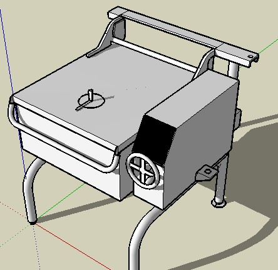The image size is (278, 270).
Task: Select the mounting bracket with the hole
Action: pos(207,172)
